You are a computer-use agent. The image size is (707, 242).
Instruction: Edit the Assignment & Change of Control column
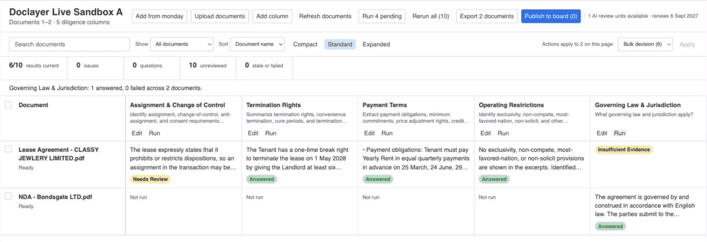coord(137,133)
